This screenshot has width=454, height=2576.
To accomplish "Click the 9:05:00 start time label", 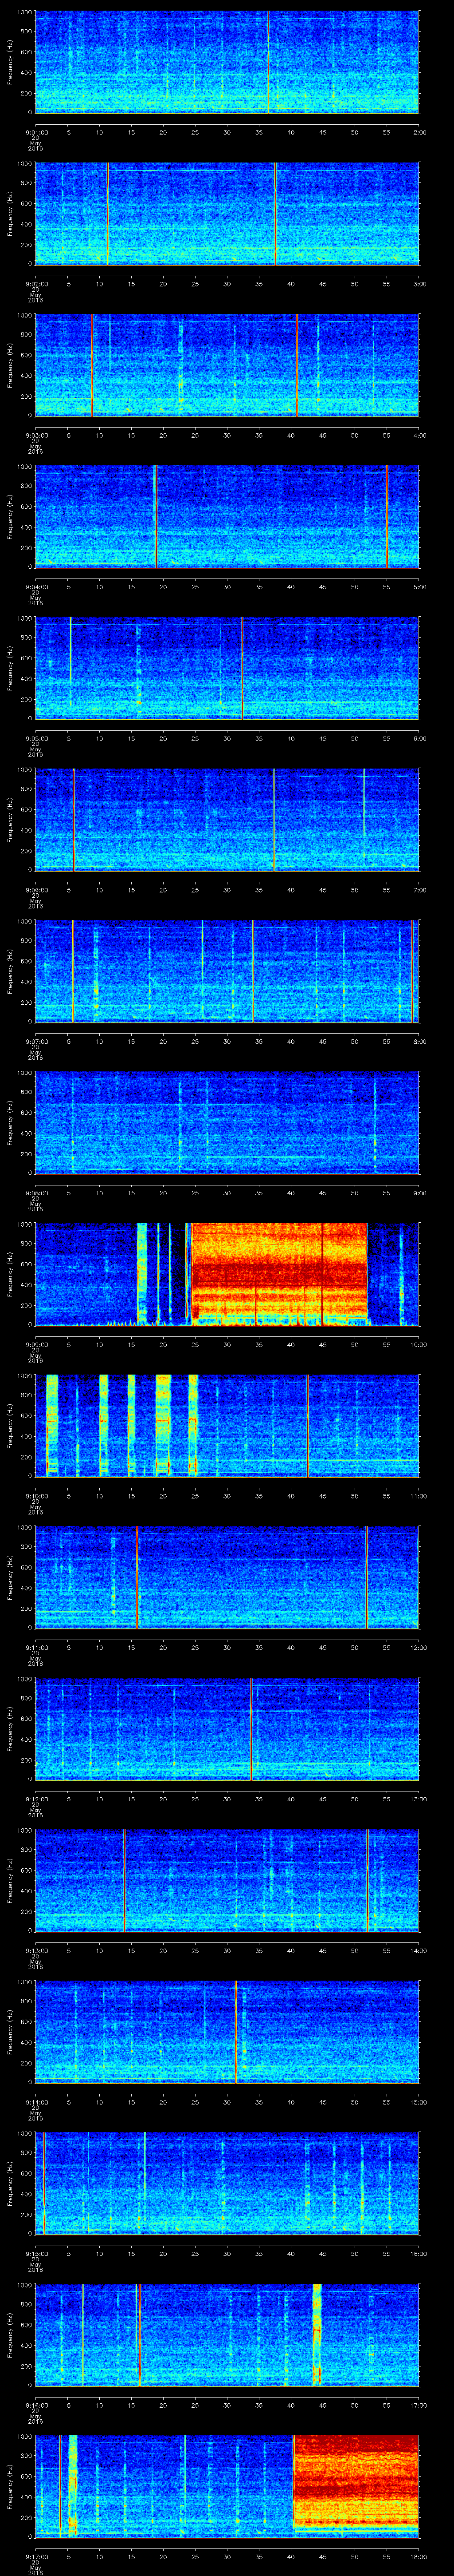I will 37,738.
